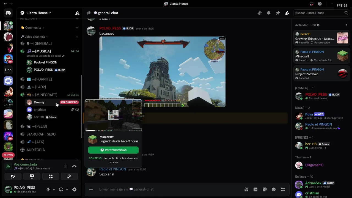Invite people to Llanta House icon

pyautogui.click(x=77, y=13)
